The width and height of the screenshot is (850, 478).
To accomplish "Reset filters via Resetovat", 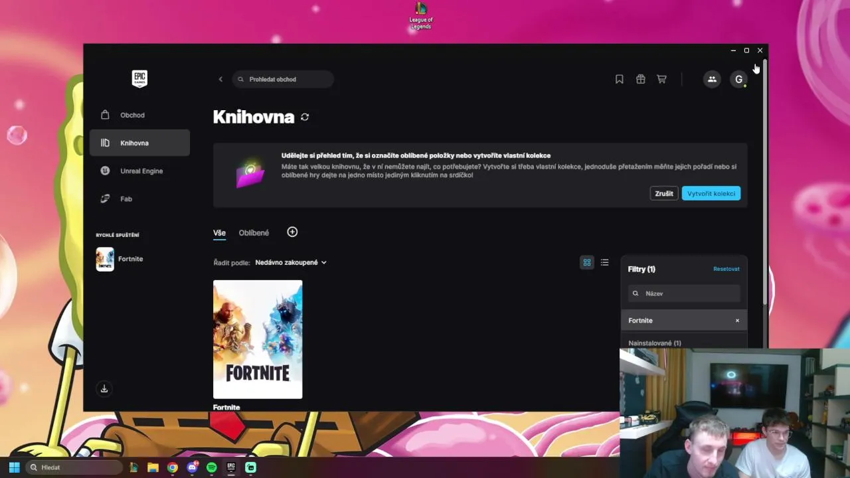I will (726, 269).
